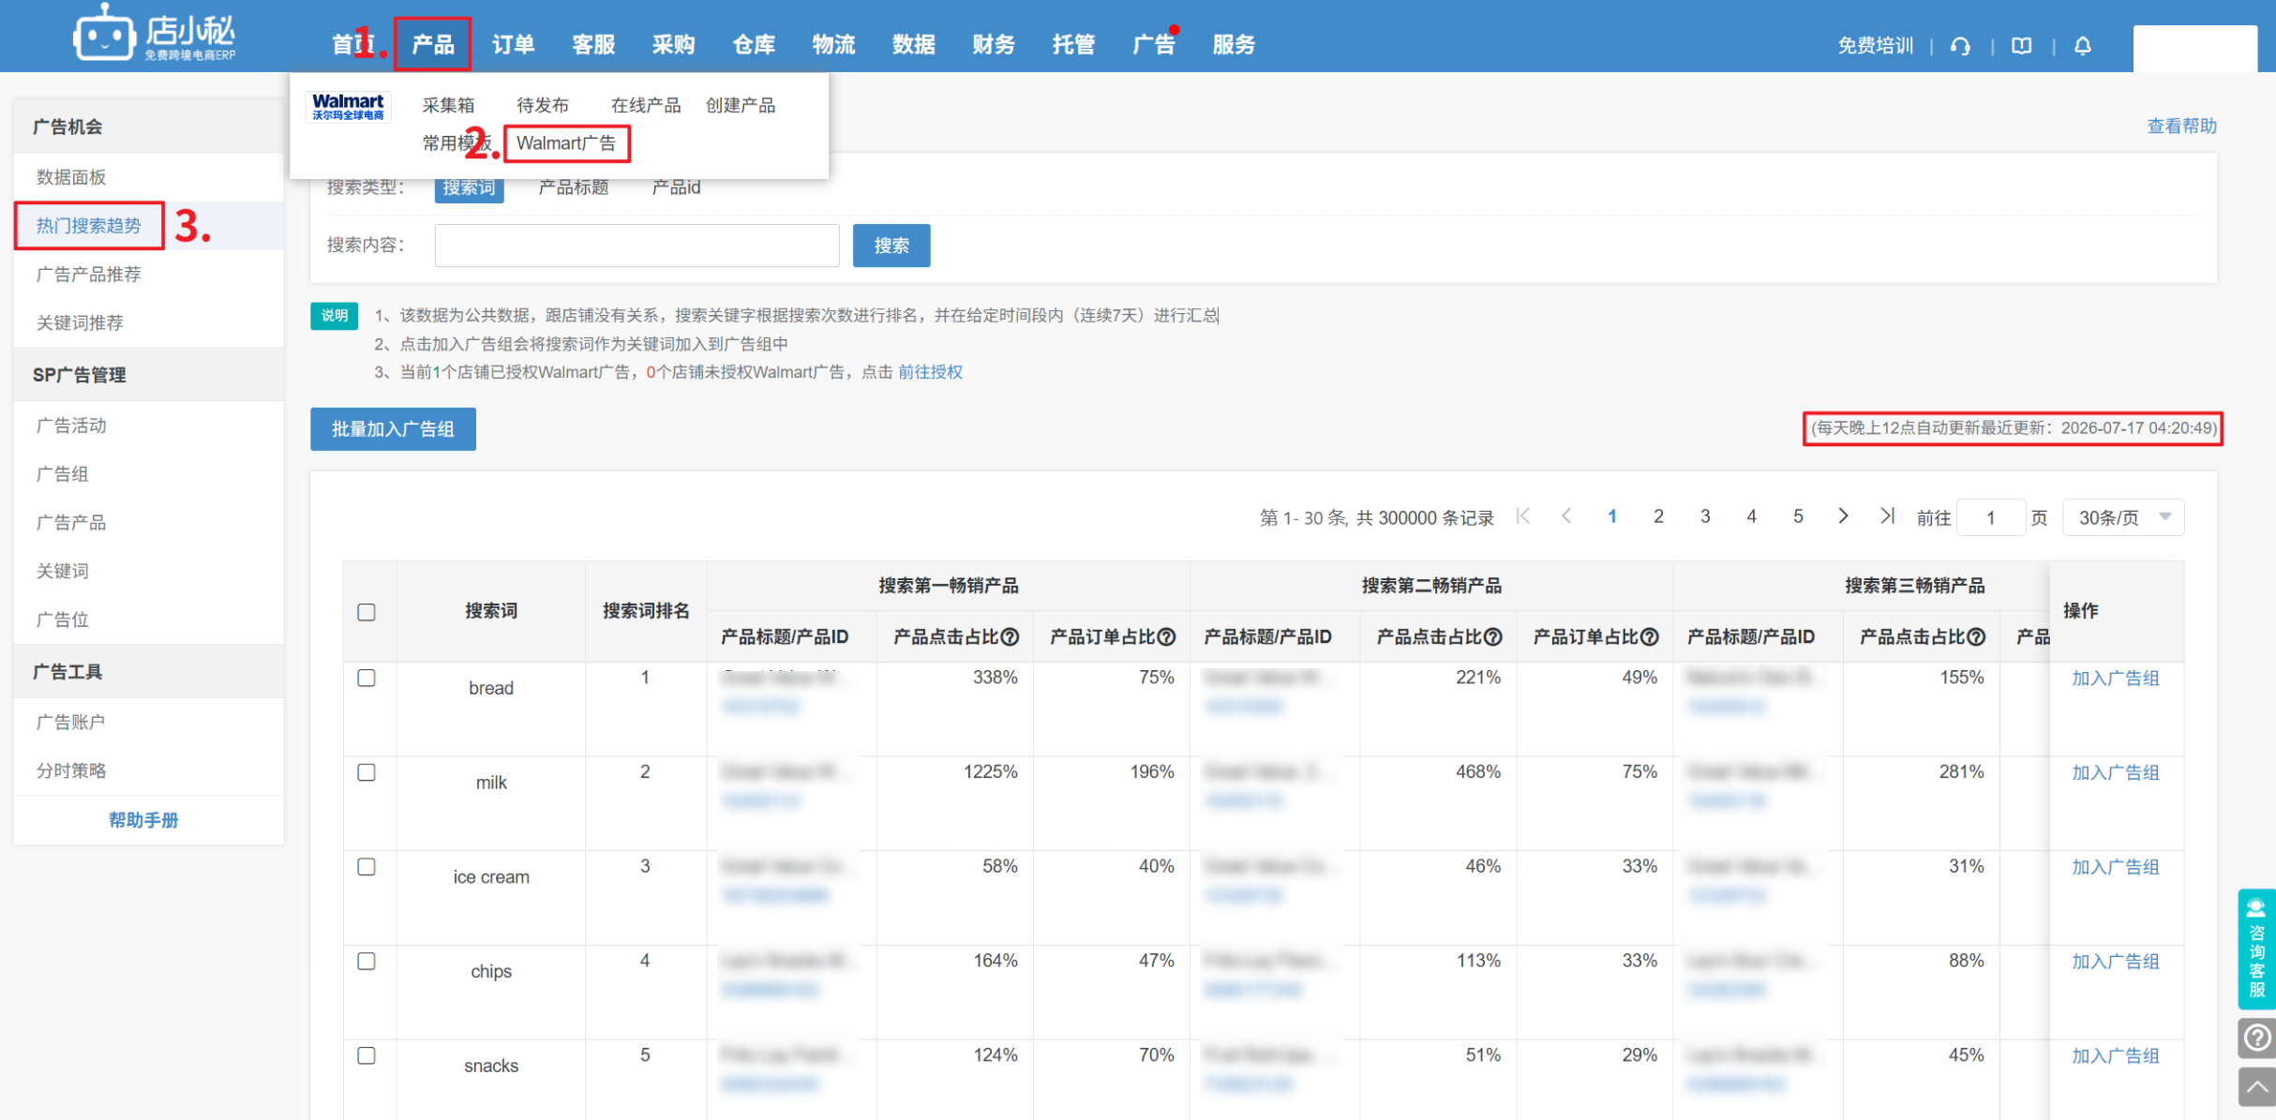The height and width of the screenshot is (1120, 2276).
Task: Select the 搜索词 search type
Action: pos(469,187)
